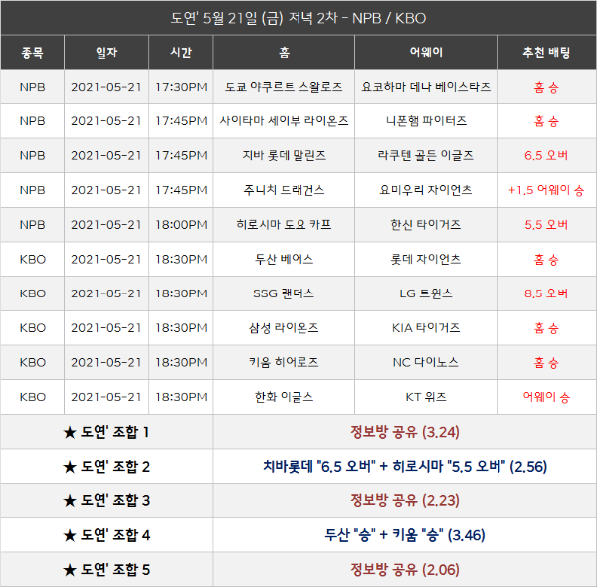Click the 18:30PM time in 두산 베어스 row

[x=181, y=260]
